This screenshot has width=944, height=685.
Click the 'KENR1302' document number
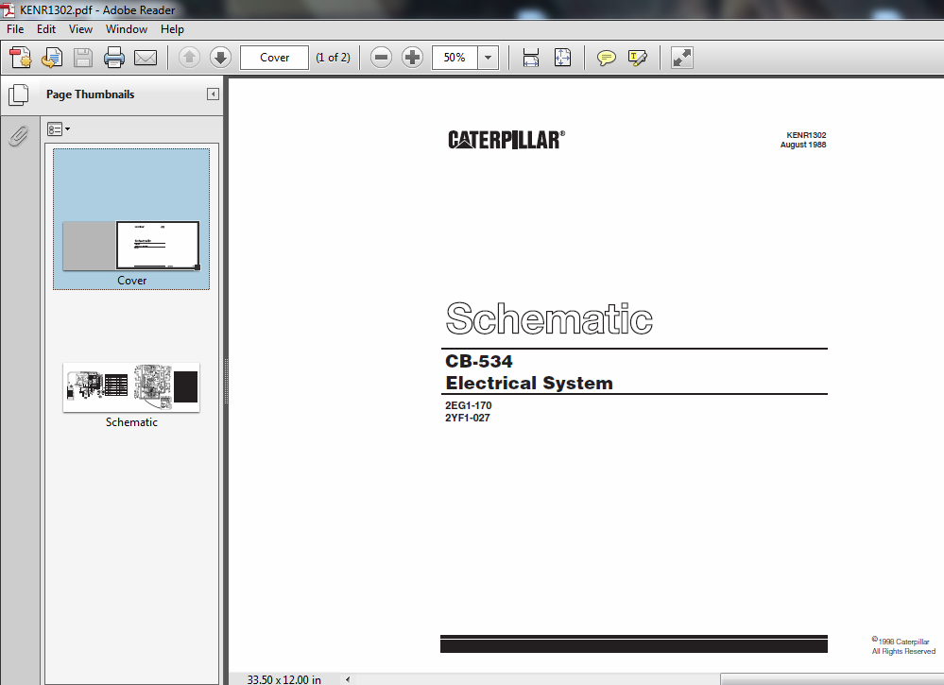[x=806, y=135]
